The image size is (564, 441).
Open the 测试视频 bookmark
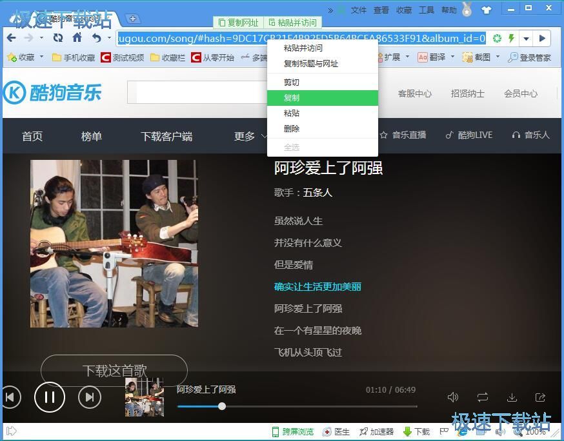click(x=123, y=57)
